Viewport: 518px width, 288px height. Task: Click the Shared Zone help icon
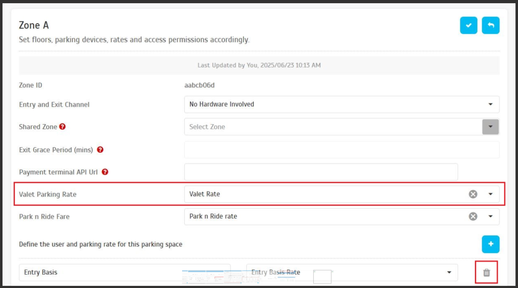(62, 127)
